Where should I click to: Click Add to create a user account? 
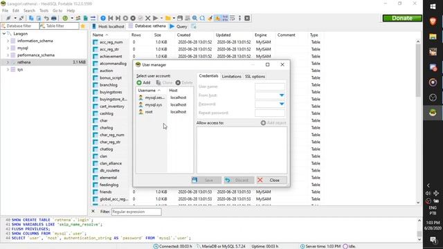coord(143,83)
